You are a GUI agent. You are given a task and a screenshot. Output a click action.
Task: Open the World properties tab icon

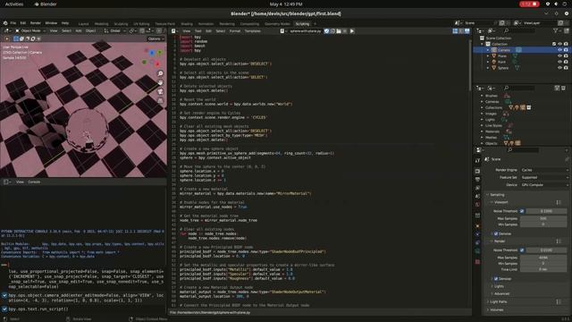coord(477,205)
